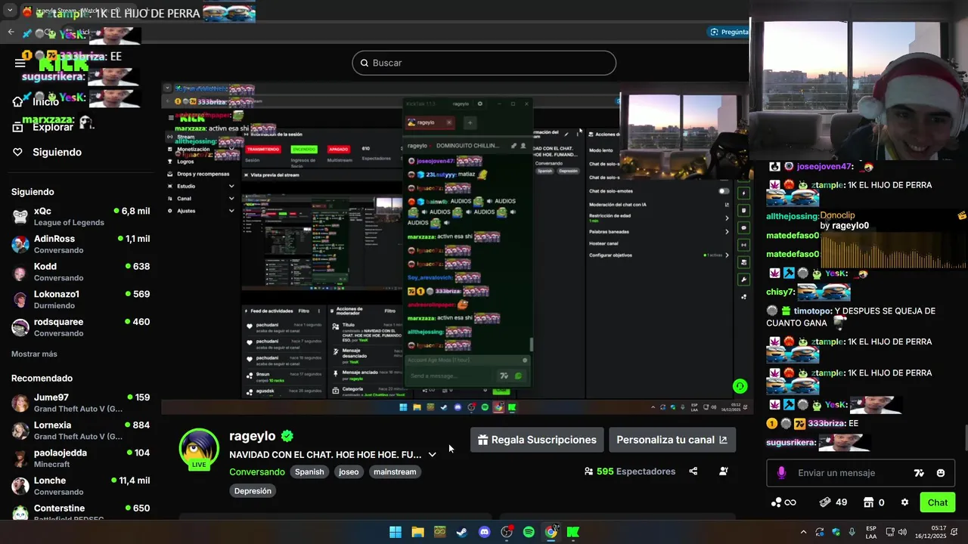Click rageylo verified badge
Screen dimensions: 968x544
point(287,436)
